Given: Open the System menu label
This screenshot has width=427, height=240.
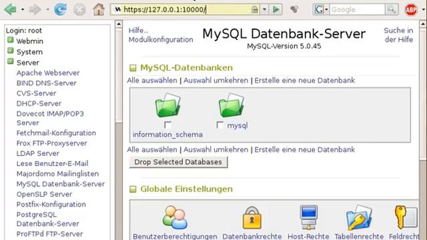Looking at the screenshot, I should 29,52.
